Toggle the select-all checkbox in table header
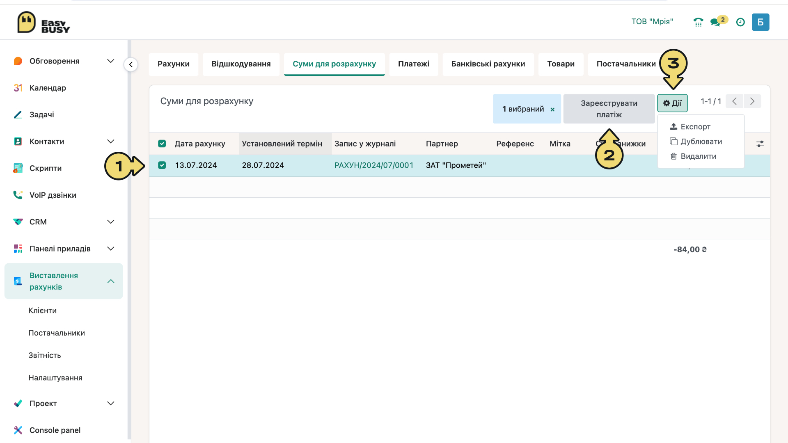 point(162,144)
